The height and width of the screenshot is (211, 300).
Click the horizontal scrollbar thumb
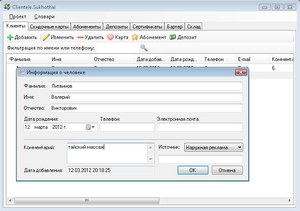(87, 200)
